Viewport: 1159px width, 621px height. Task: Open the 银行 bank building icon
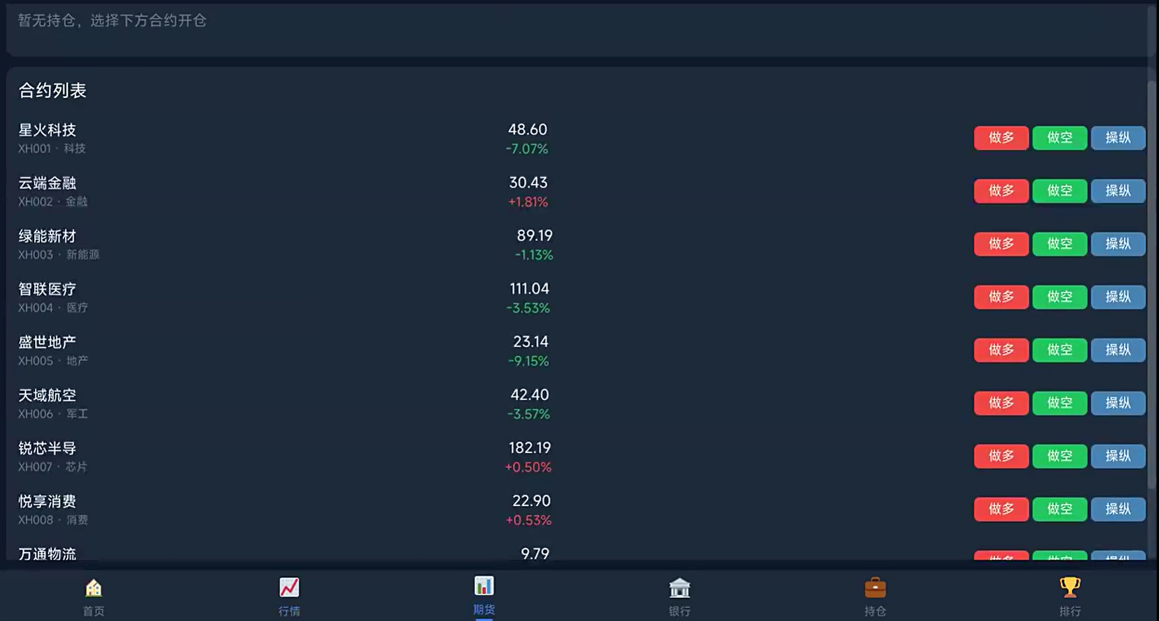tap(679, 588)
